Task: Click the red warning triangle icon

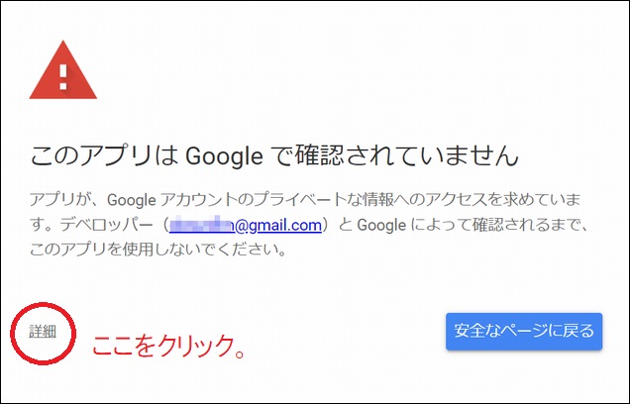Action: [x=64, y=71]
